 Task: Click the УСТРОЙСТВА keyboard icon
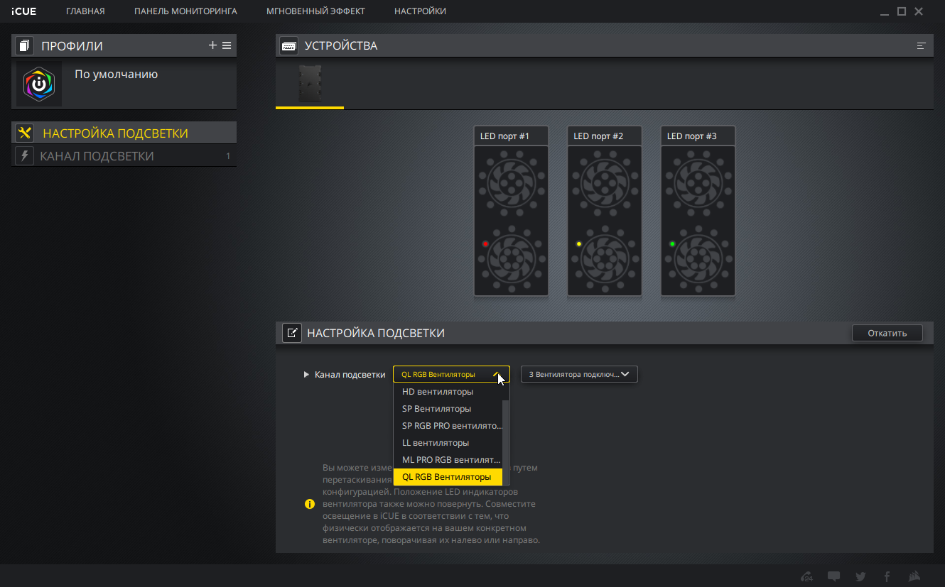coord(288,46)
